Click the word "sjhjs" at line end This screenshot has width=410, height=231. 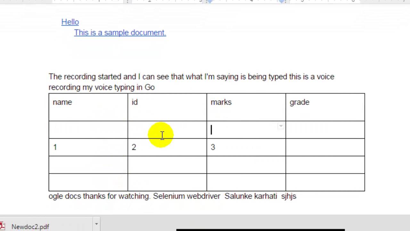pyautogui.click(x=289, y=196)
